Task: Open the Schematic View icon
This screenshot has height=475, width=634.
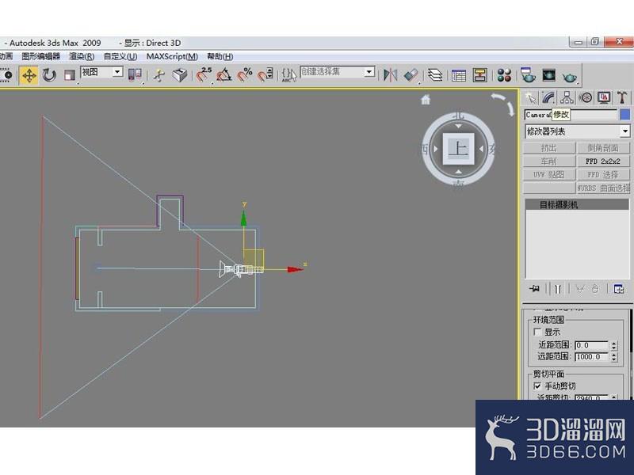Action: [480, 75]
